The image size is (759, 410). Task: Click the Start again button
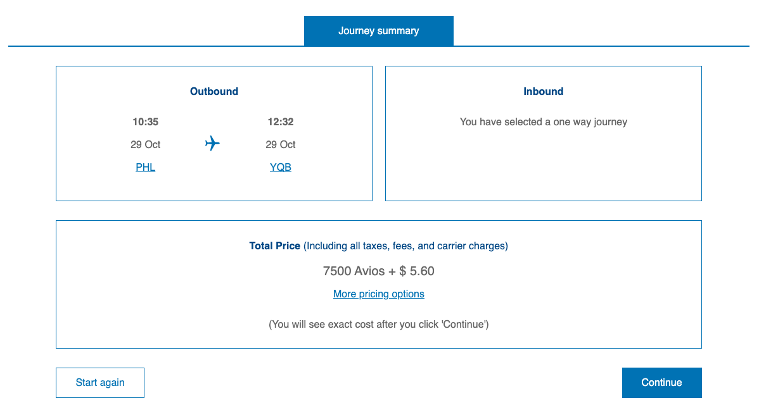coord(99,382)
